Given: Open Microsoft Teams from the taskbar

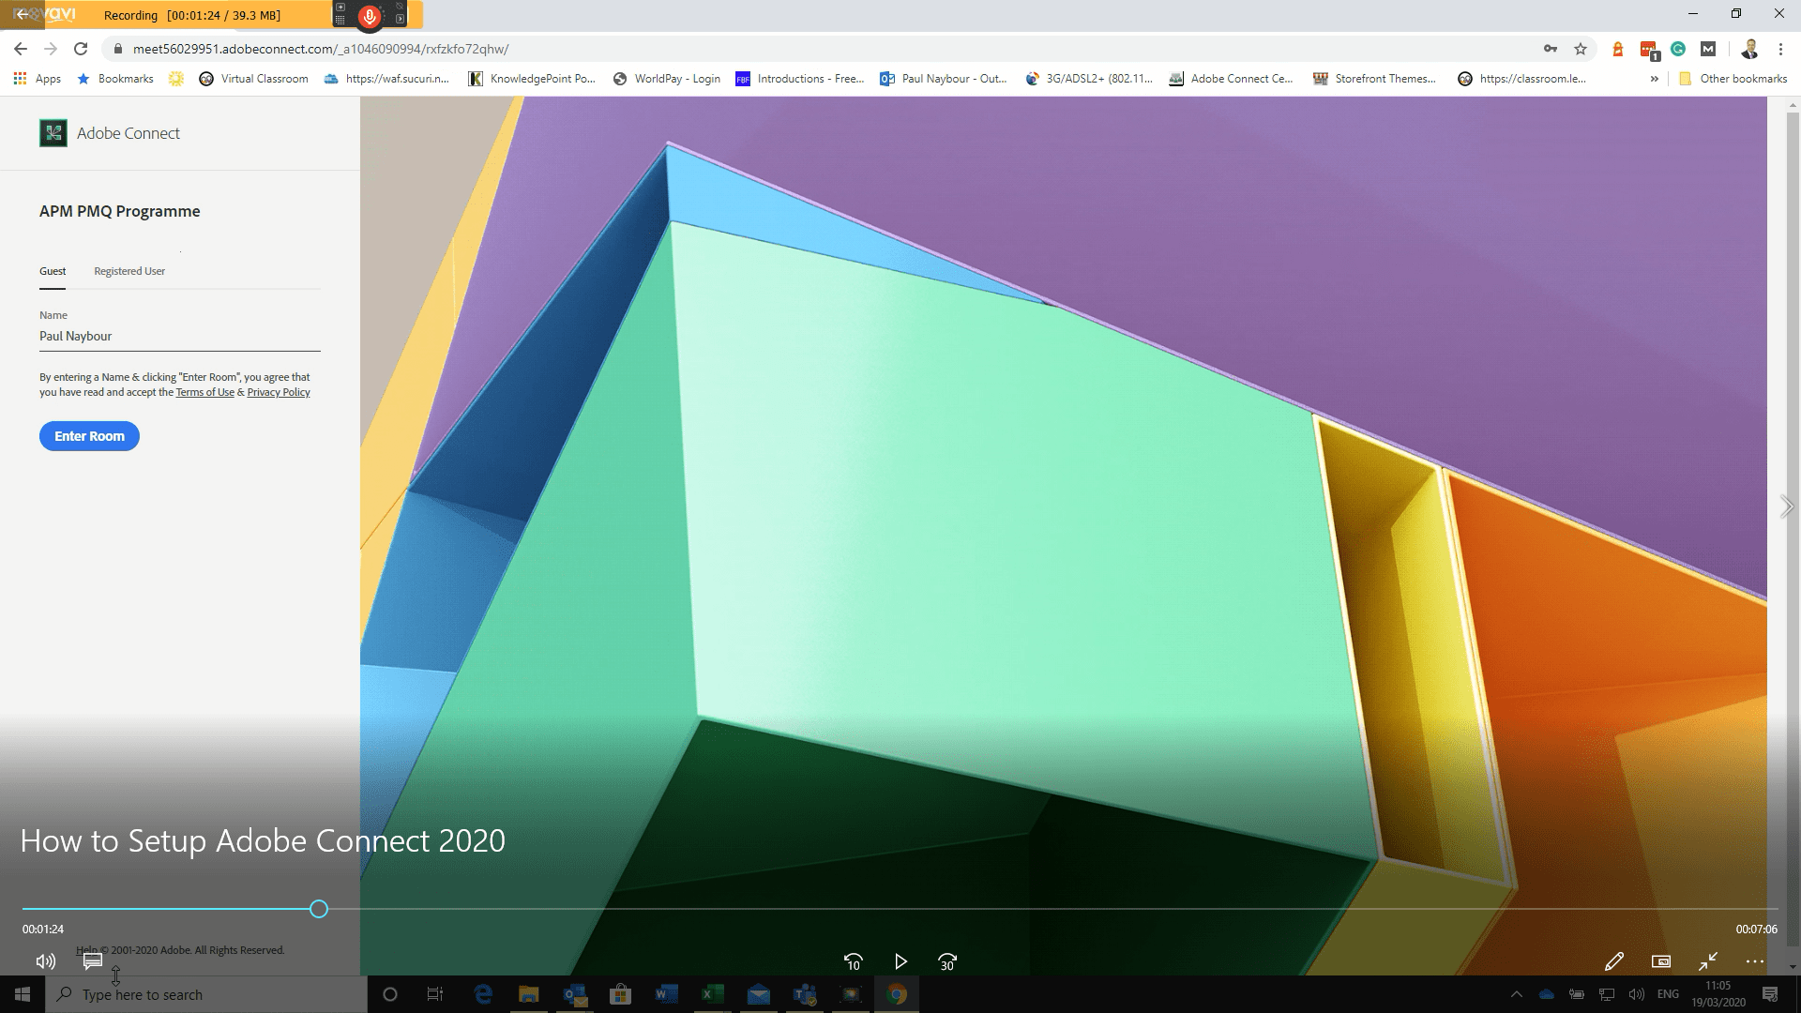Looking at the screenshot, I should [x=805, y=994].
